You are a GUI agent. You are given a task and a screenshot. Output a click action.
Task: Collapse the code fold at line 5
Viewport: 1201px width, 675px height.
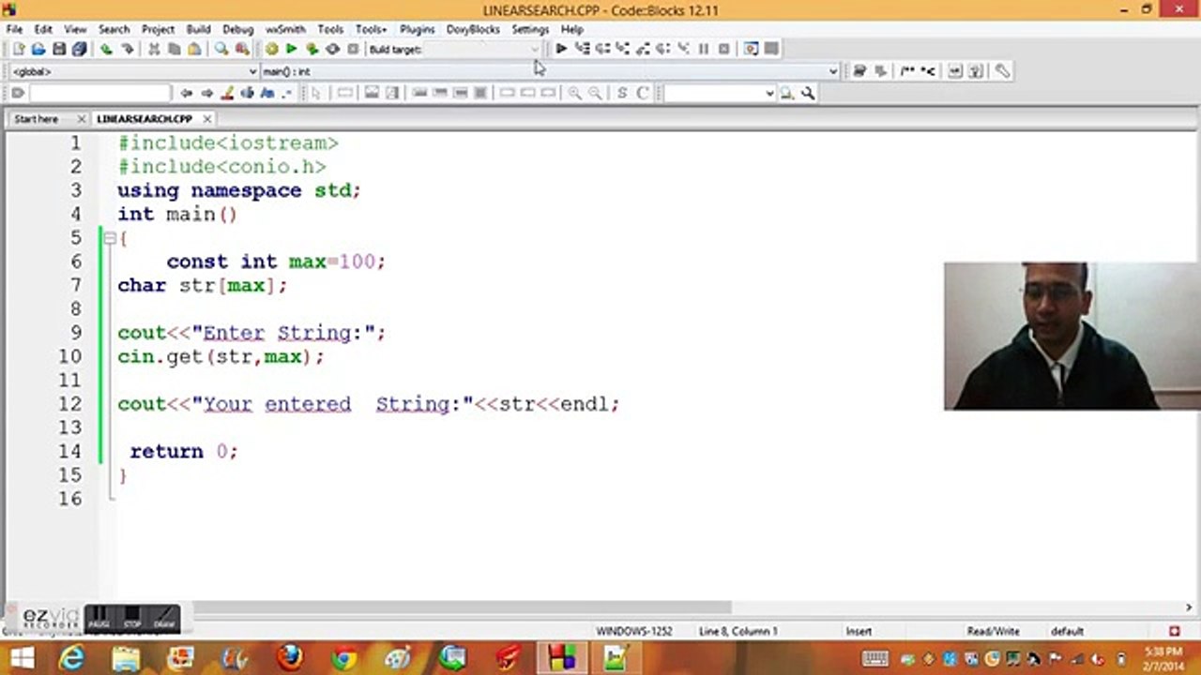click(x=110, y=238)
